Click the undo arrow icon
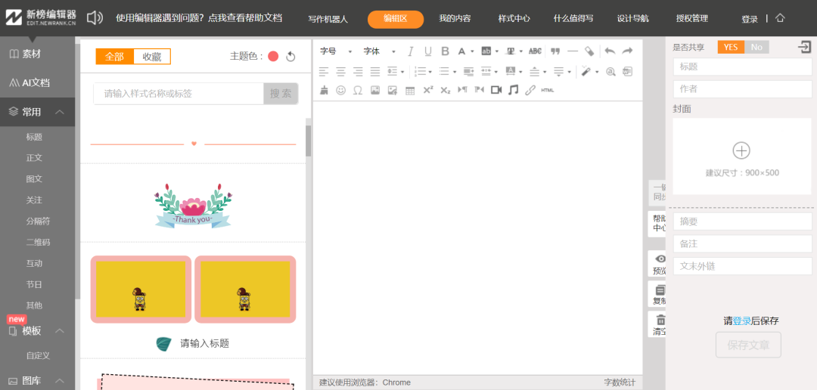The height and width of the screenshot is (390, 817). click(610, 51)
